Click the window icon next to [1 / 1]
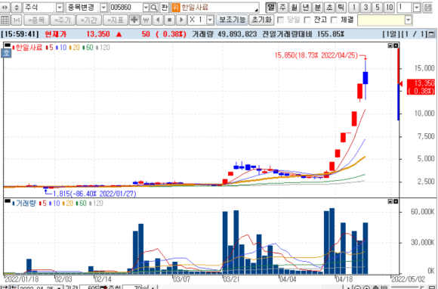Viewport: 438px width, 289px height. (x=431, y=34)
